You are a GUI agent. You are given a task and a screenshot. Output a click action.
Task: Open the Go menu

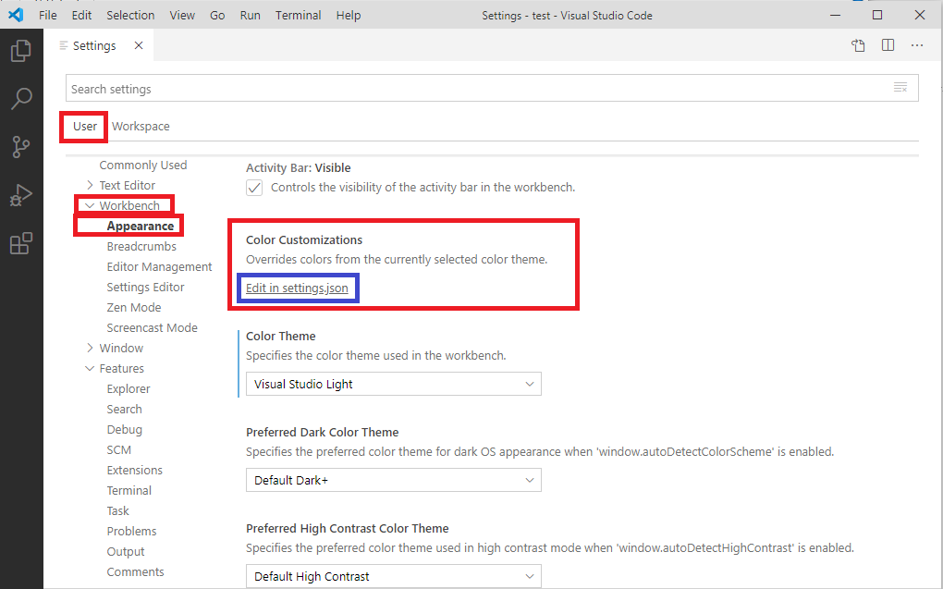217,15
